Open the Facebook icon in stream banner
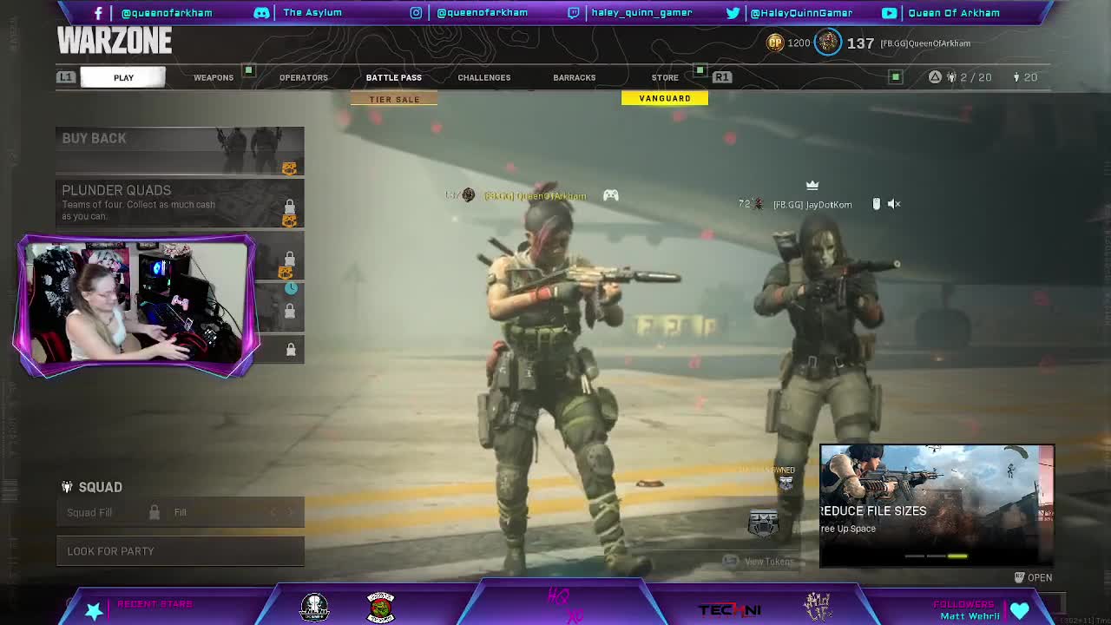This screenshot has height=625, width=1111. 98,13
